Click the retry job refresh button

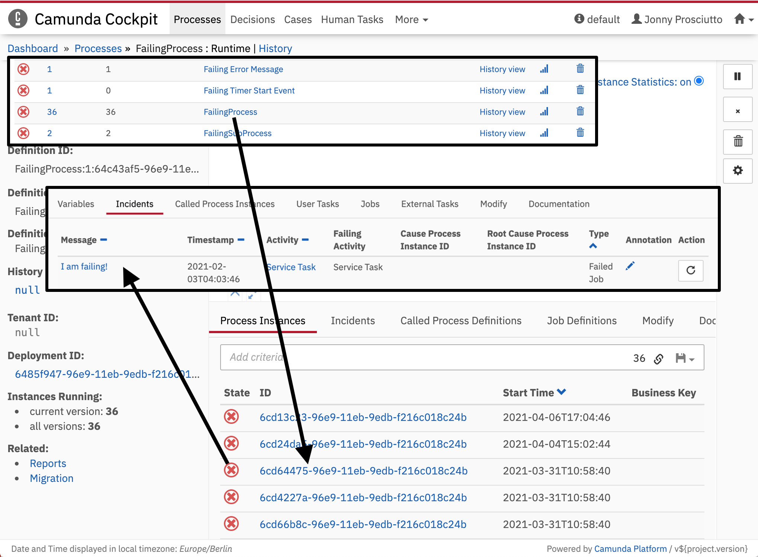tap(690, 270)
